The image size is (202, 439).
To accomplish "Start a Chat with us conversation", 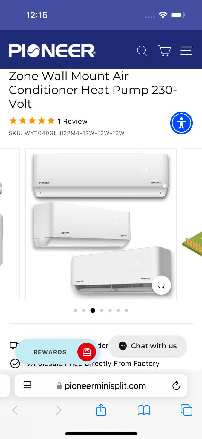I will pyautogui.click(x=148, y=346).
